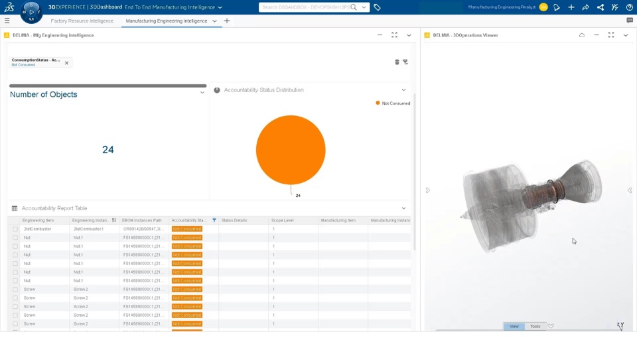Open the social network share icon

(x=600, y=7)
